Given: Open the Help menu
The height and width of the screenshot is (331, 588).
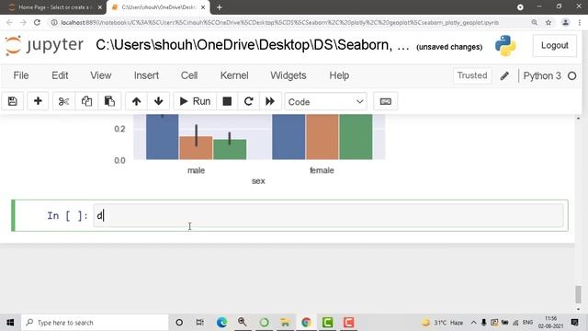Looking at the screenshot, I should (x=339, y=75).
